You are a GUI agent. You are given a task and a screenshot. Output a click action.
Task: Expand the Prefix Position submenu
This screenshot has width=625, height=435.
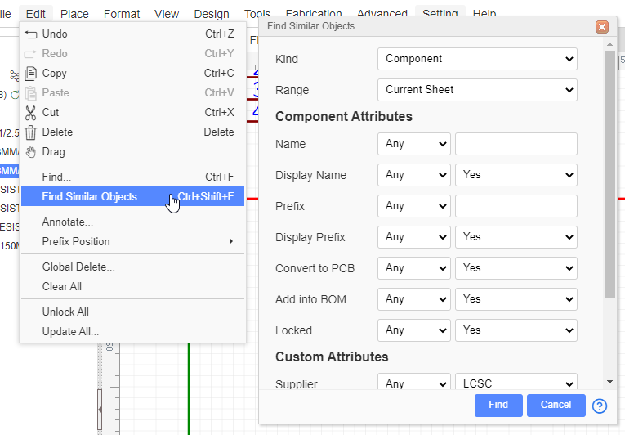pyautogui.click(x=231, y=241)
